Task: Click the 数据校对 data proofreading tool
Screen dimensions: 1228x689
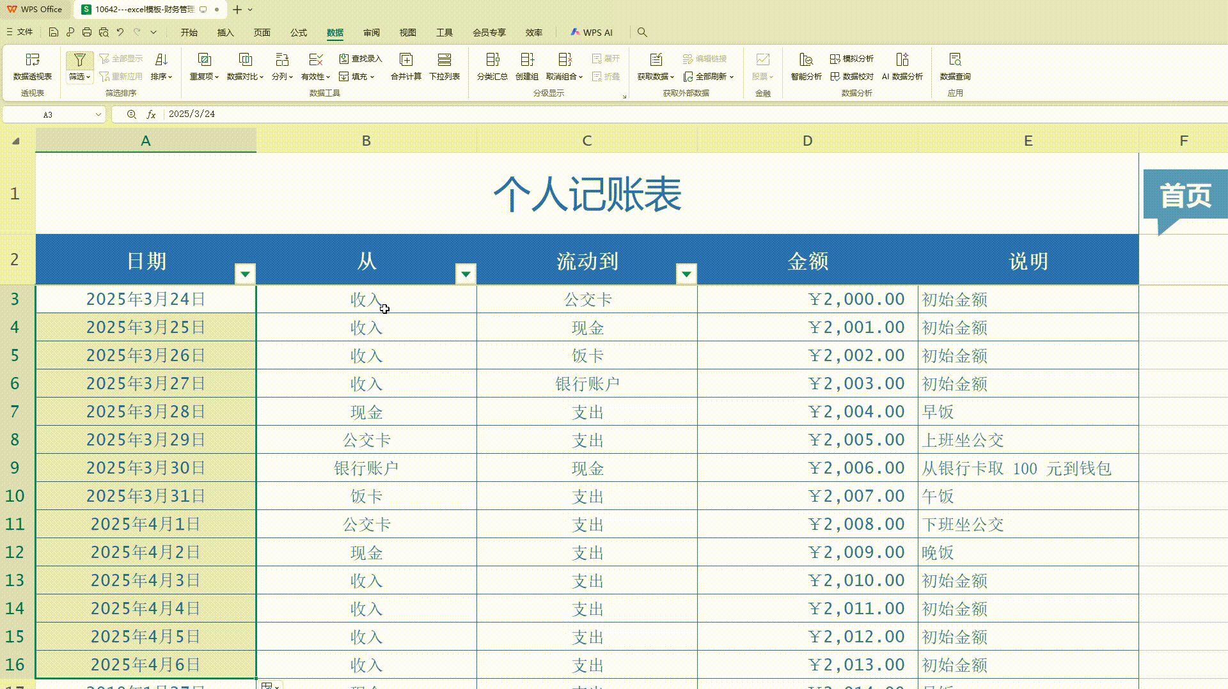Action: (852, 77)
